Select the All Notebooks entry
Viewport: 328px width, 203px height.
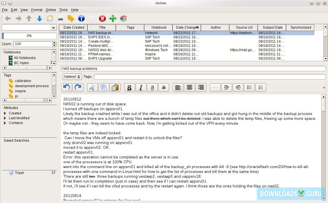(25, 58)
